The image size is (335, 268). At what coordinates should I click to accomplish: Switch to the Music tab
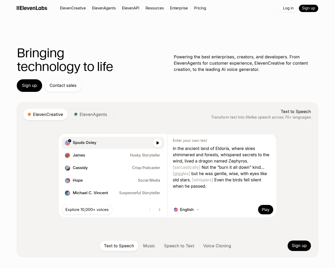coord(149,246)
